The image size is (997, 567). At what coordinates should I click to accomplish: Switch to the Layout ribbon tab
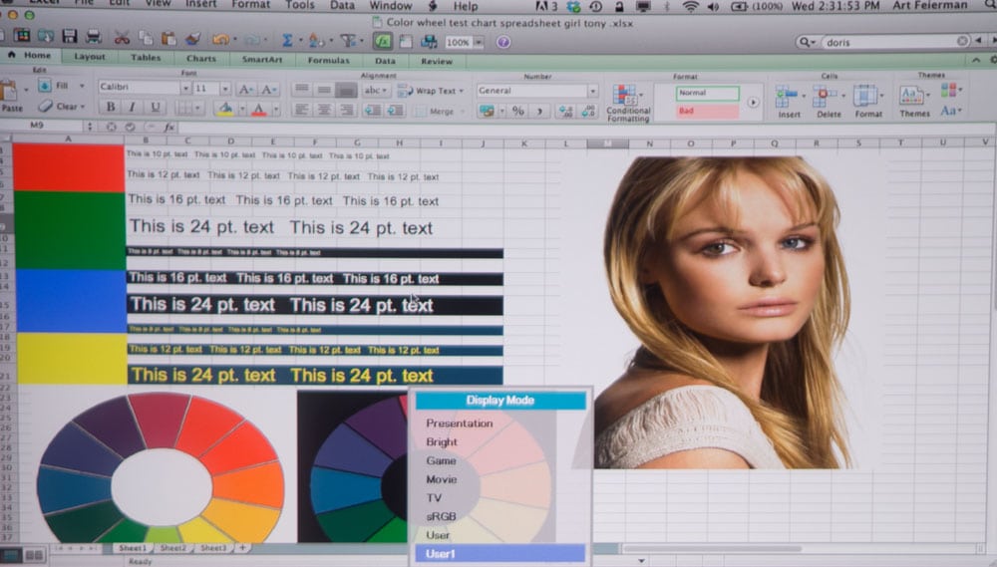pyautogui.click(x=90, y=57)
